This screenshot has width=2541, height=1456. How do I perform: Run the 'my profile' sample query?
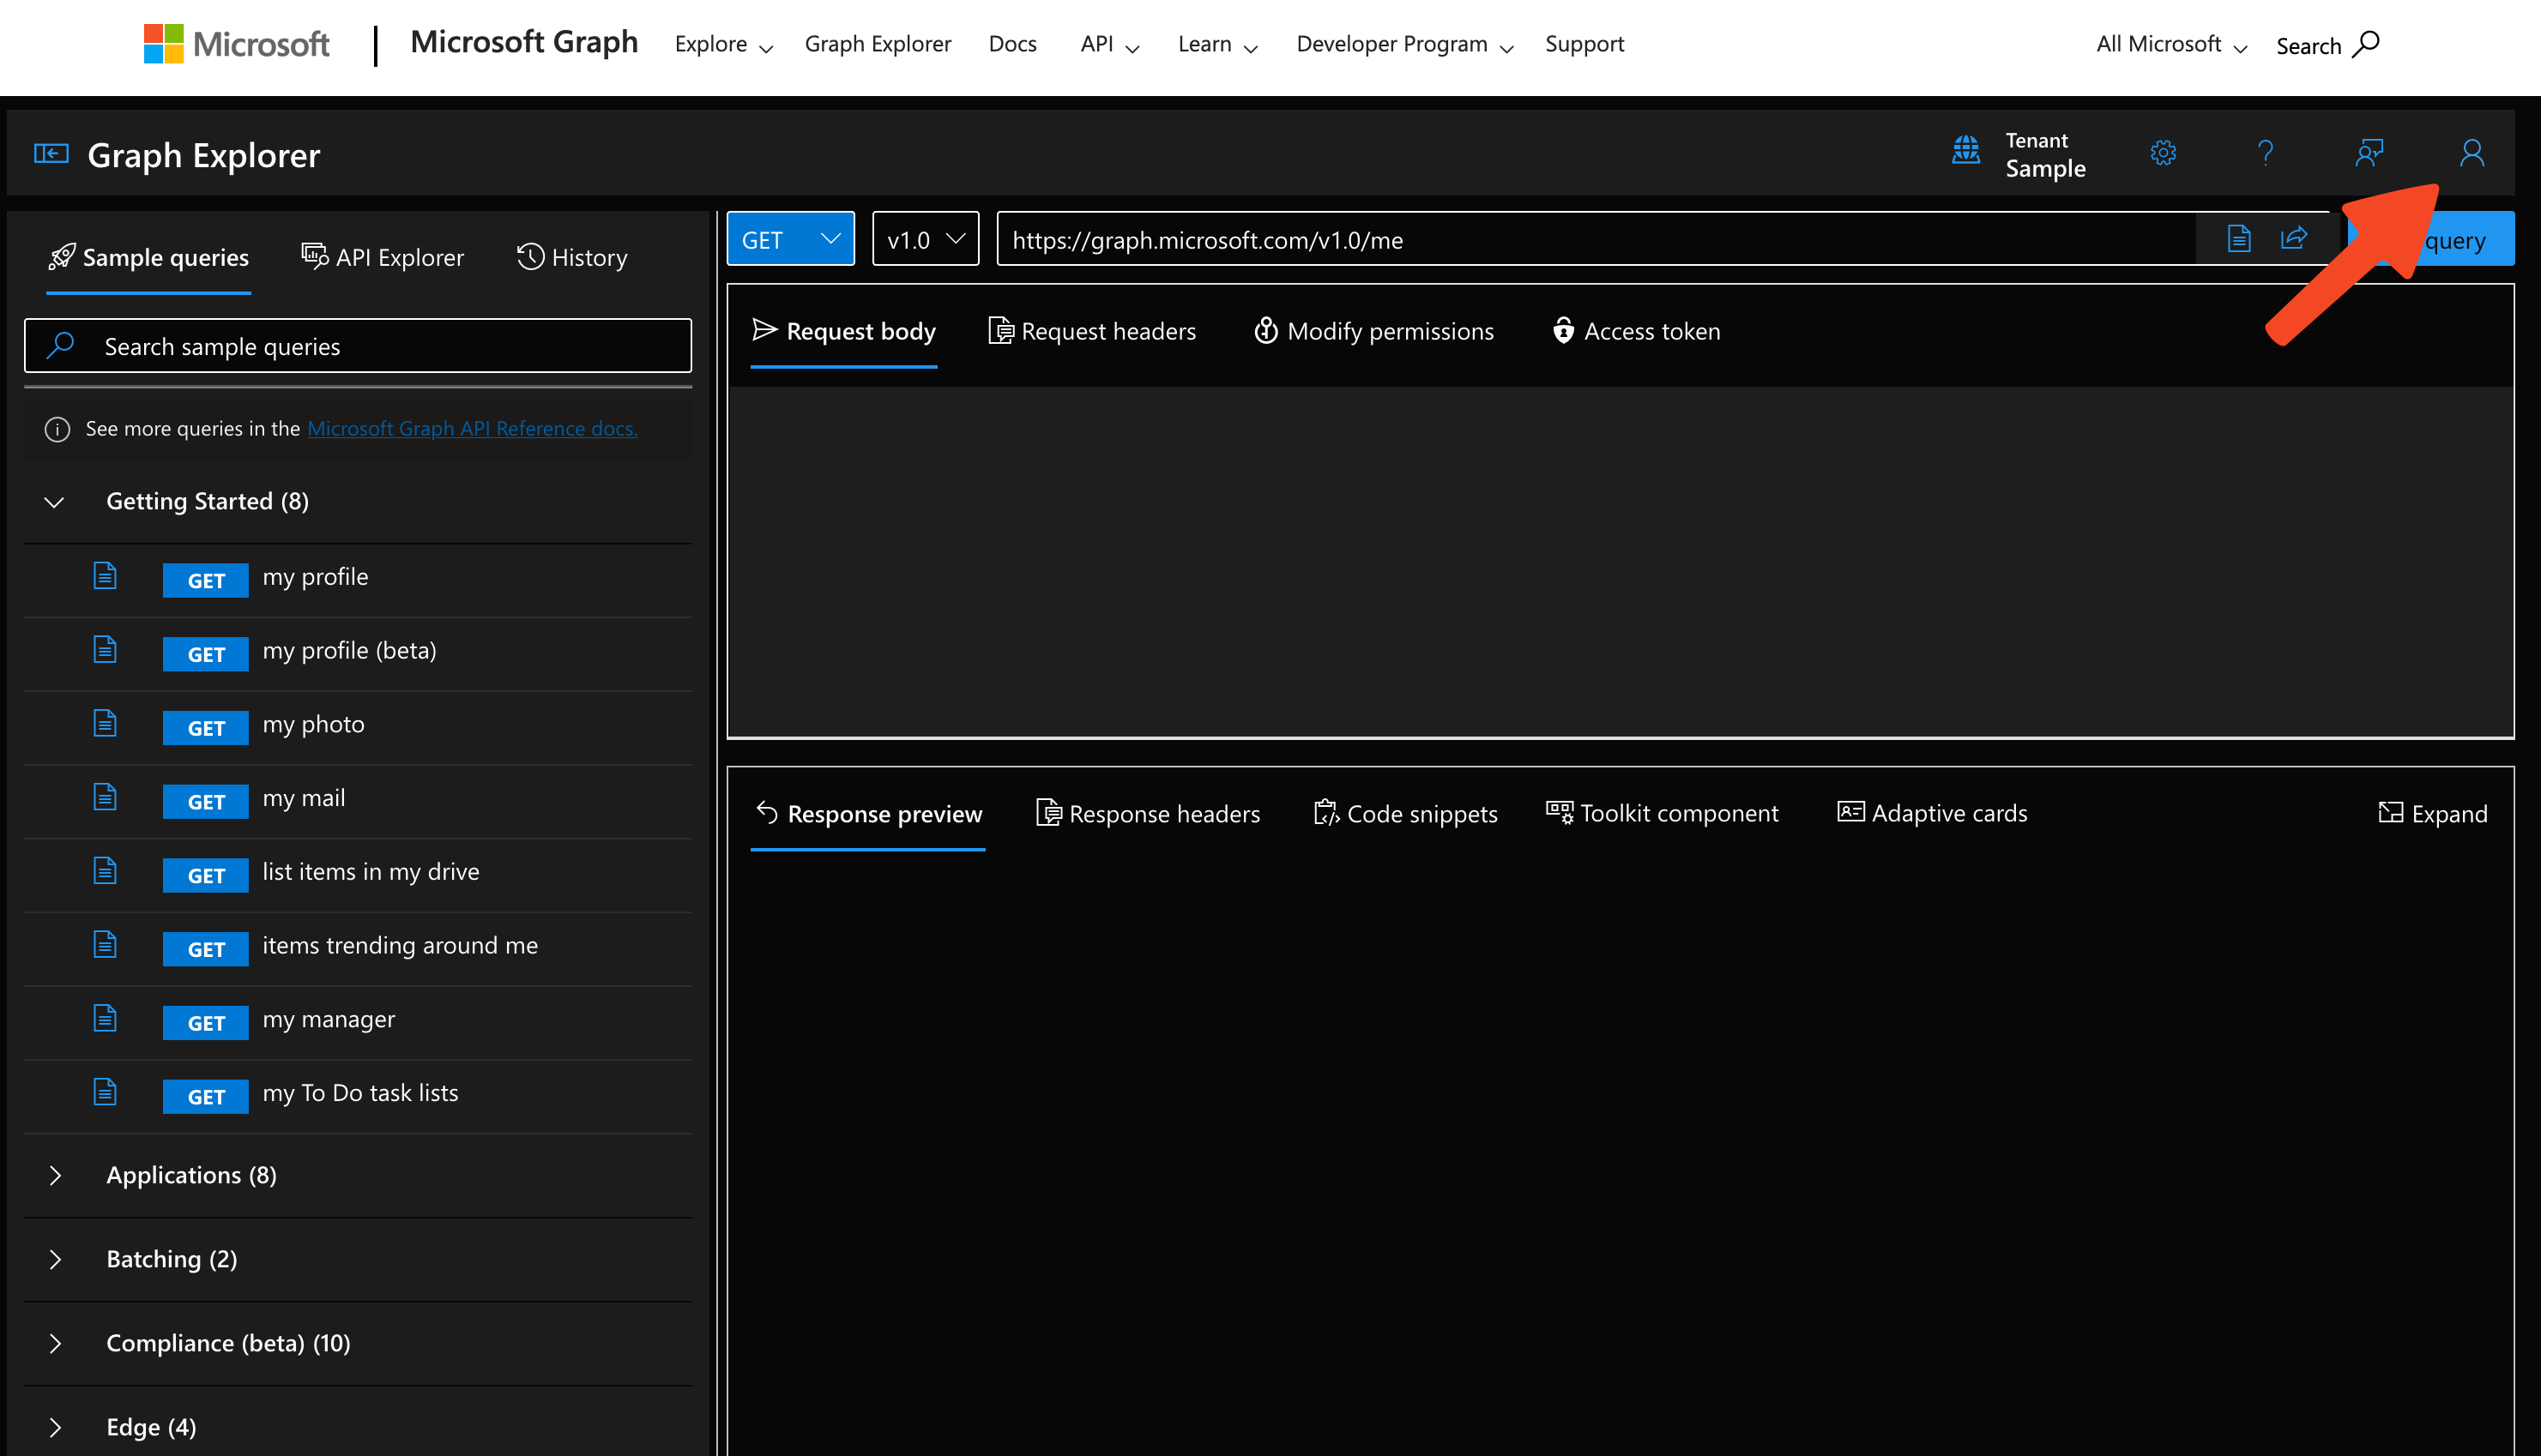point(358,580)
